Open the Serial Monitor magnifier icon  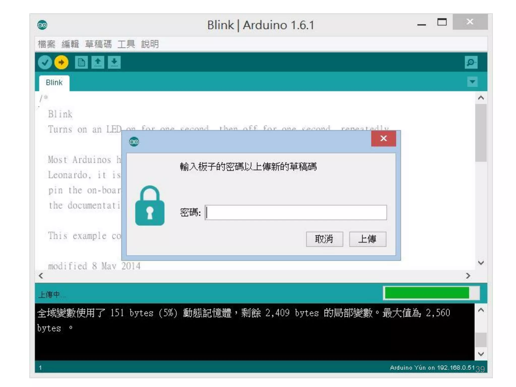point(471,62)
